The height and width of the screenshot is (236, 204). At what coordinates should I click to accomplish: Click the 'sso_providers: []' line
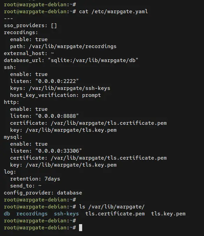30,25
